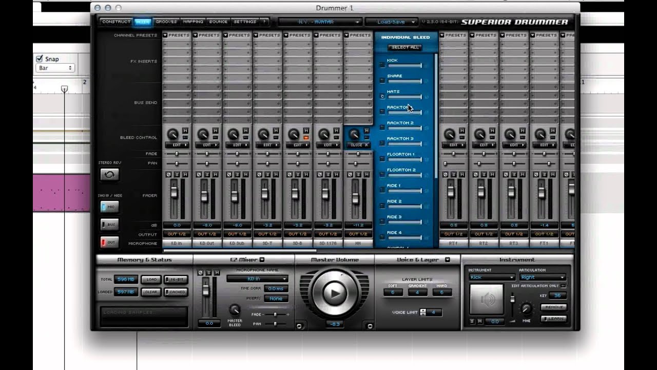Click the MHE knob in Instrument panel
657x370 pixels.
coord(526,309)
